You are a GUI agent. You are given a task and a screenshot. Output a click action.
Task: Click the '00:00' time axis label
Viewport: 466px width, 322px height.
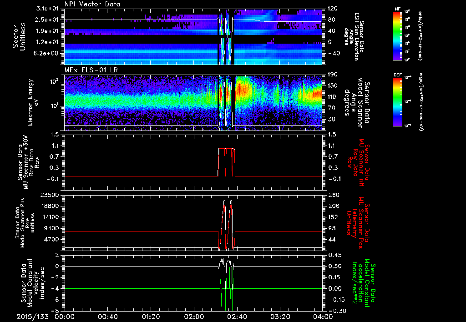65,317
